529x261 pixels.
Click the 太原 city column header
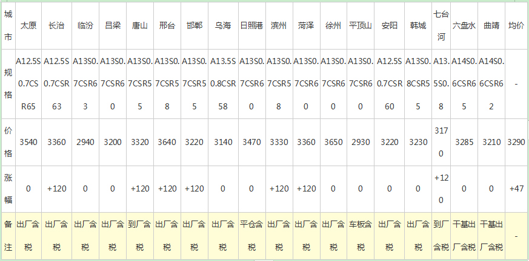coord(28,26)
